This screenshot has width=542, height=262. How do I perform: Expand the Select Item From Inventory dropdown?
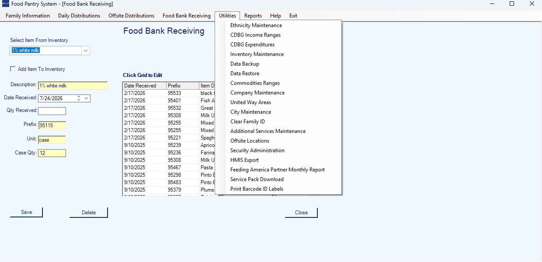86,50
